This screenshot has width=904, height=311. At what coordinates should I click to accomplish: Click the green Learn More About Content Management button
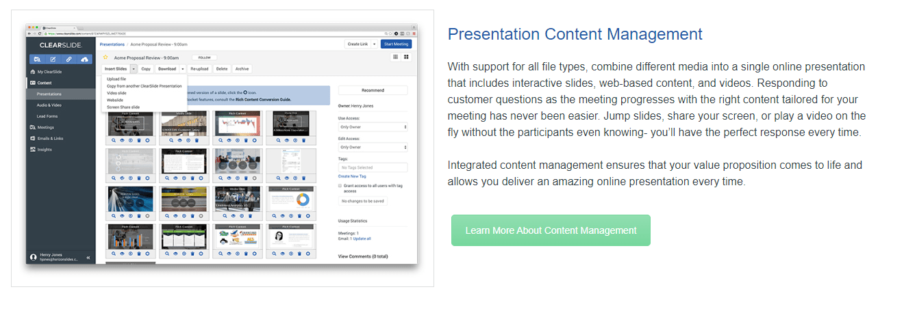(551, 230)
